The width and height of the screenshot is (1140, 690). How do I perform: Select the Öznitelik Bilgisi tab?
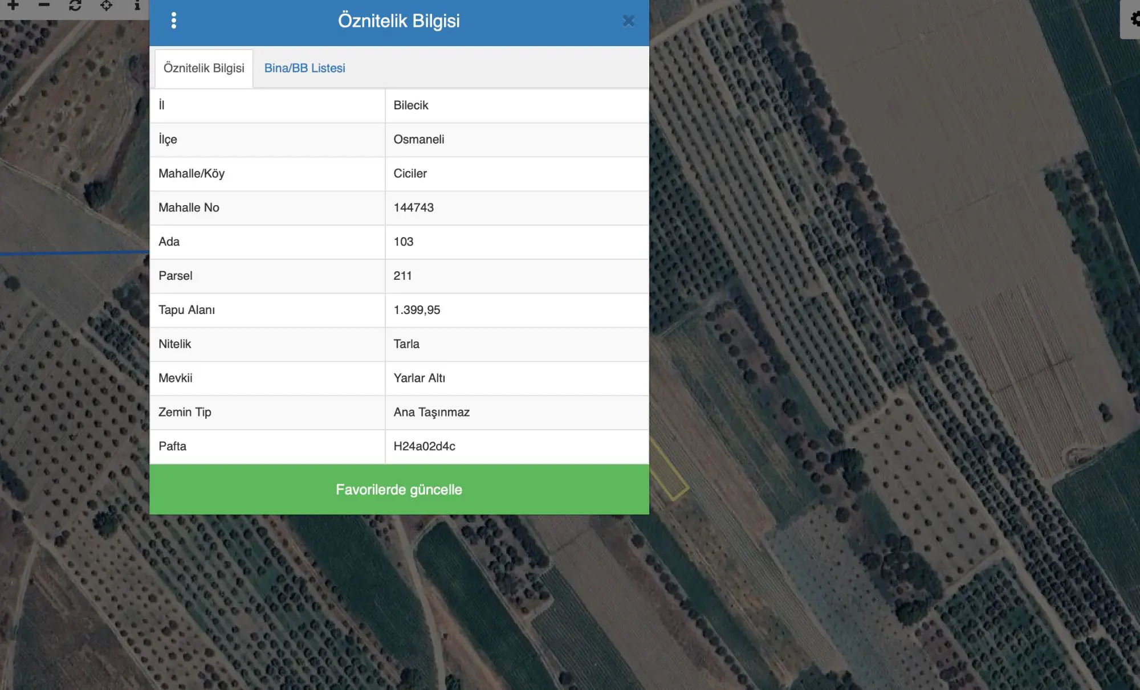tap(203, 68)
